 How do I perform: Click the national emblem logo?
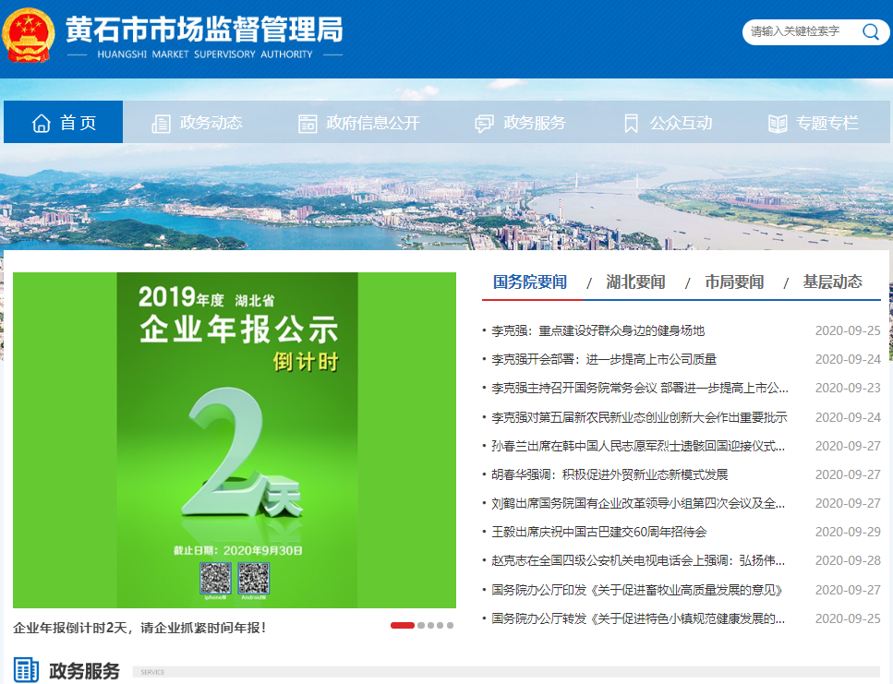[x=29, y=35]
